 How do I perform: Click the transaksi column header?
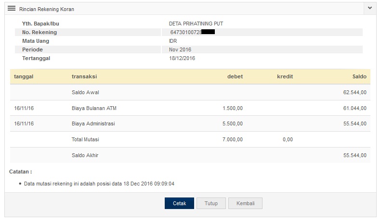[x=84, y=76]
